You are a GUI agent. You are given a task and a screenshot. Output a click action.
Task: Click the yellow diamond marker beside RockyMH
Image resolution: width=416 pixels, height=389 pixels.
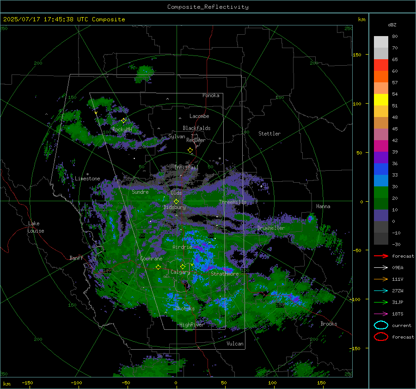tap(123, 121)
